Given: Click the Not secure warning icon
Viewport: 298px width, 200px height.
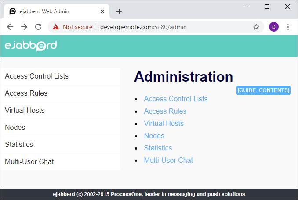Looking at the screenshot, I should (56, 27).
